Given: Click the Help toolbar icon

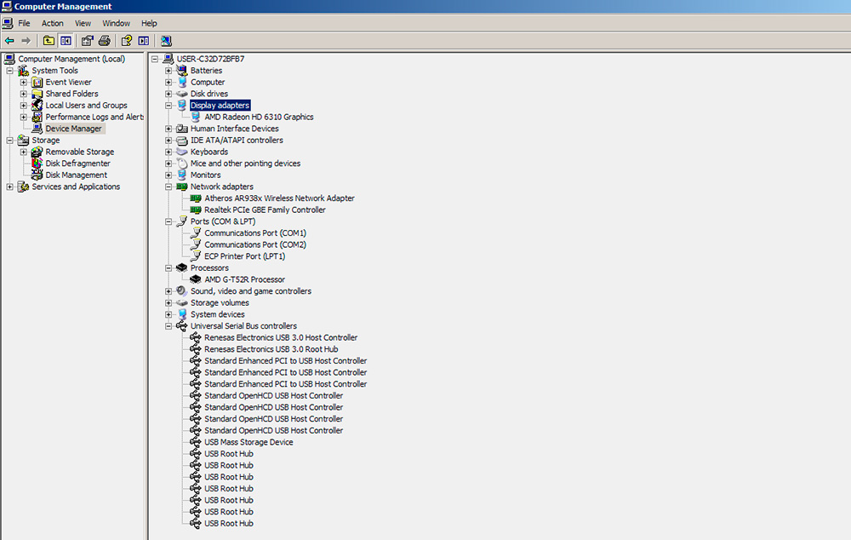Looking at the screenshot, I should 126,40.
